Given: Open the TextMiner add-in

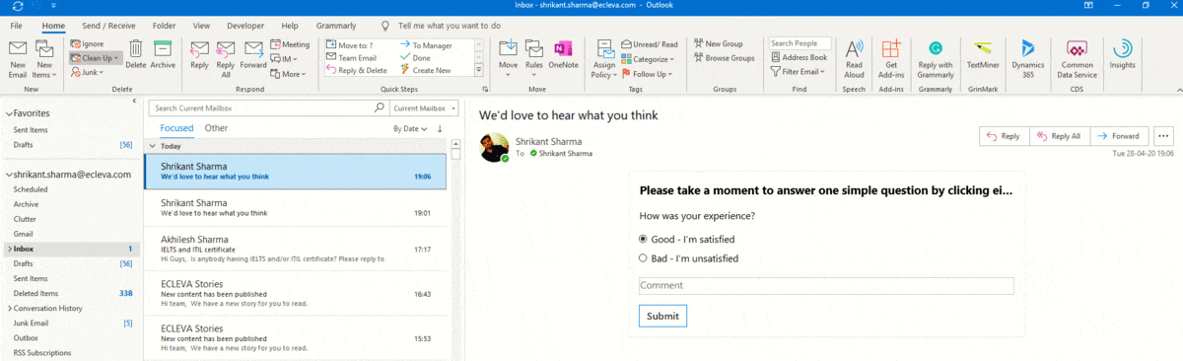Looking at the screenshot, I should coord(982,55).
